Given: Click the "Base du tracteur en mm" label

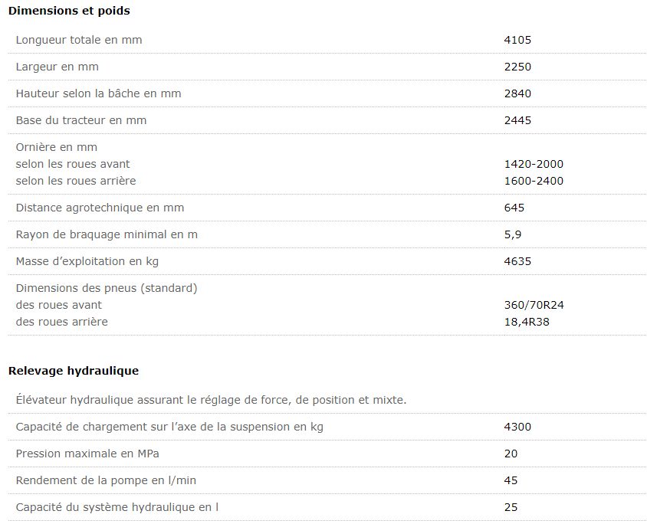Looking at the screenshot, I should (81, 120).
